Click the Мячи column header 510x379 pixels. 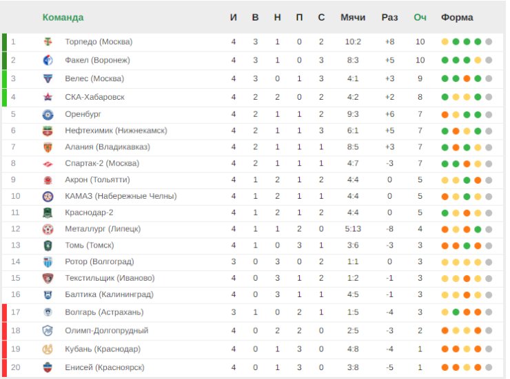(x=353, y=17)
